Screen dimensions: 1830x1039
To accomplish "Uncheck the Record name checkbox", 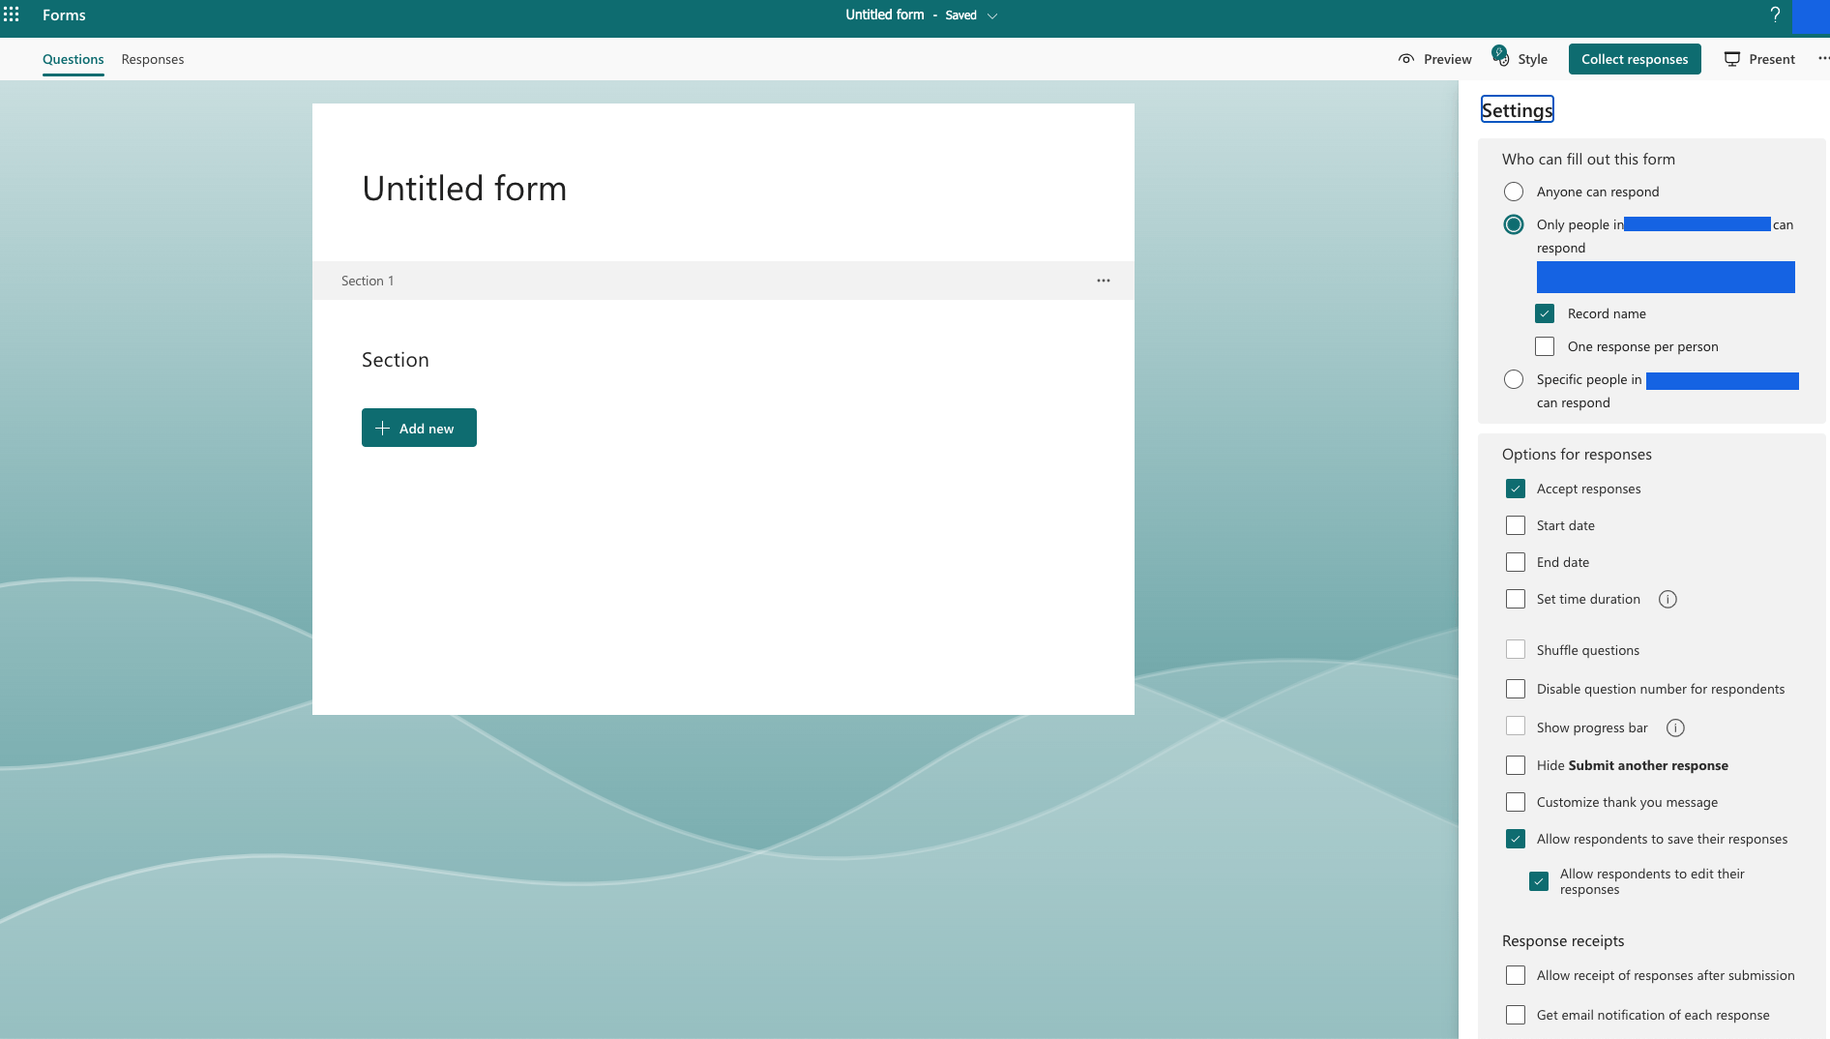I will point(1544,313).
